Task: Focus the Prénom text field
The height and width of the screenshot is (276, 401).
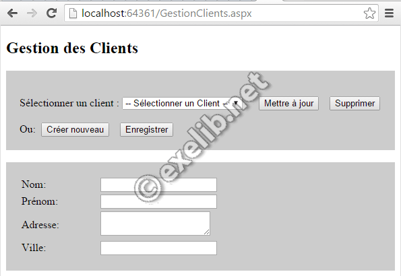Action: (x=158, y=202)
